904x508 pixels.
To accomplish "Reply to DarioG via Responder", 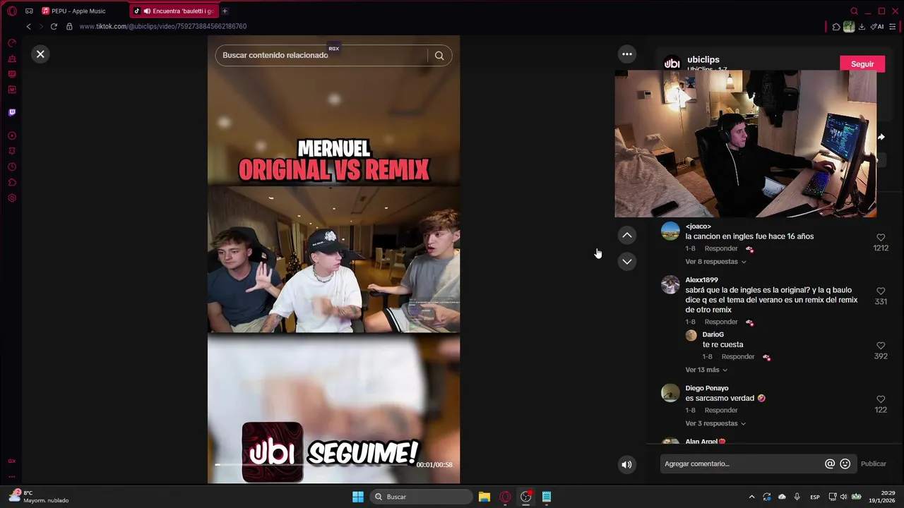I will 738,356.
